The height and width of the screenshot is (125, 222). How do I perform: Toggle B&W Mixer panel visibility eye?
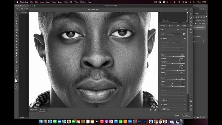(185, 109)
